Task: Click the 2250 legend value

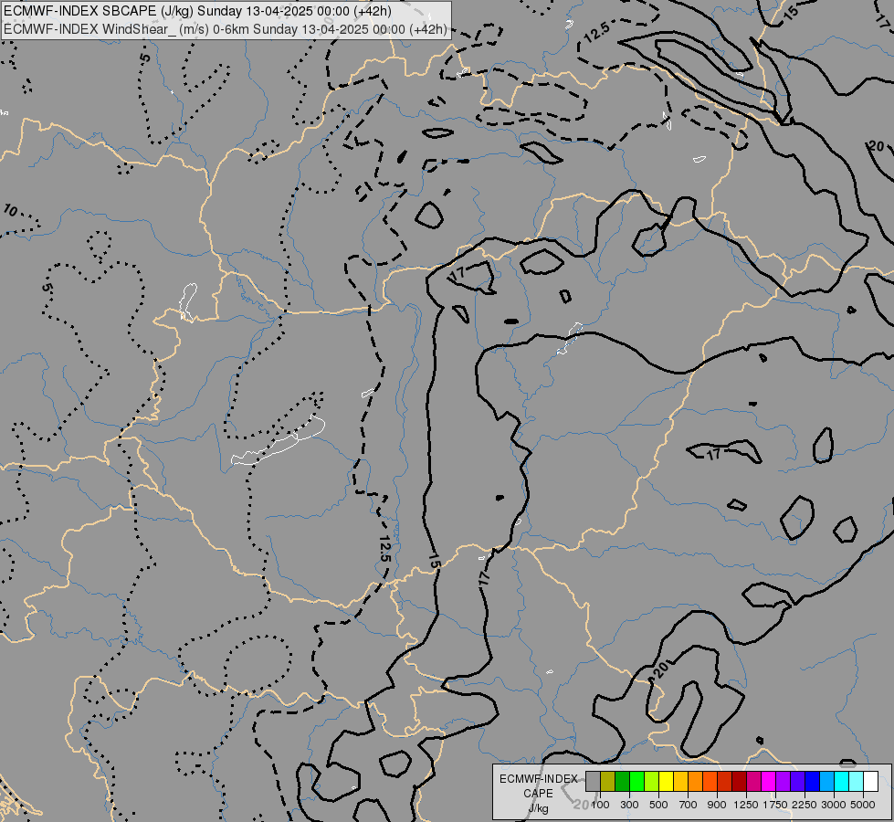Action: click(x=805, y=805)
